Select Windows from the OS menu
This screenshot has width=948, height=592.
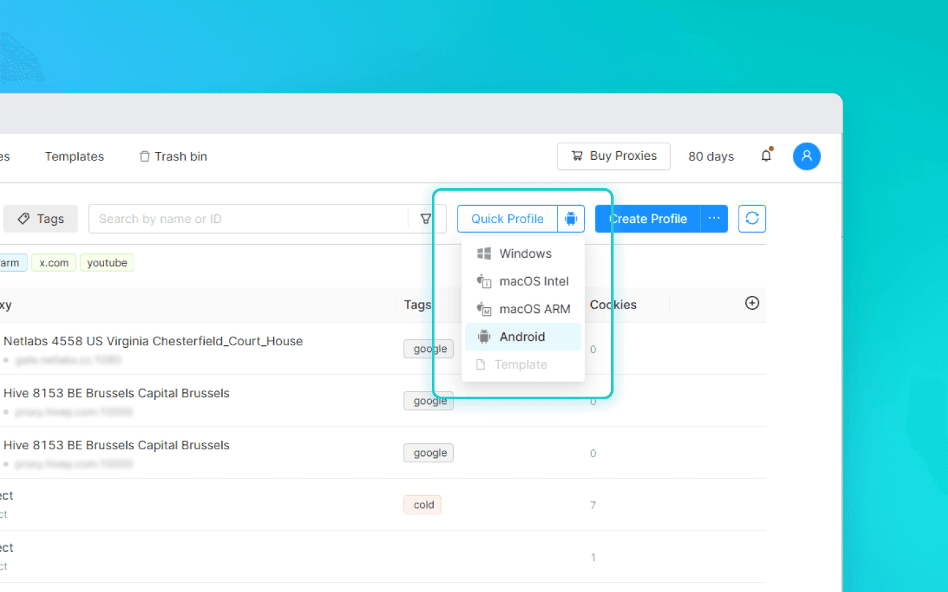pyautogui.click(x=523, y=254)
